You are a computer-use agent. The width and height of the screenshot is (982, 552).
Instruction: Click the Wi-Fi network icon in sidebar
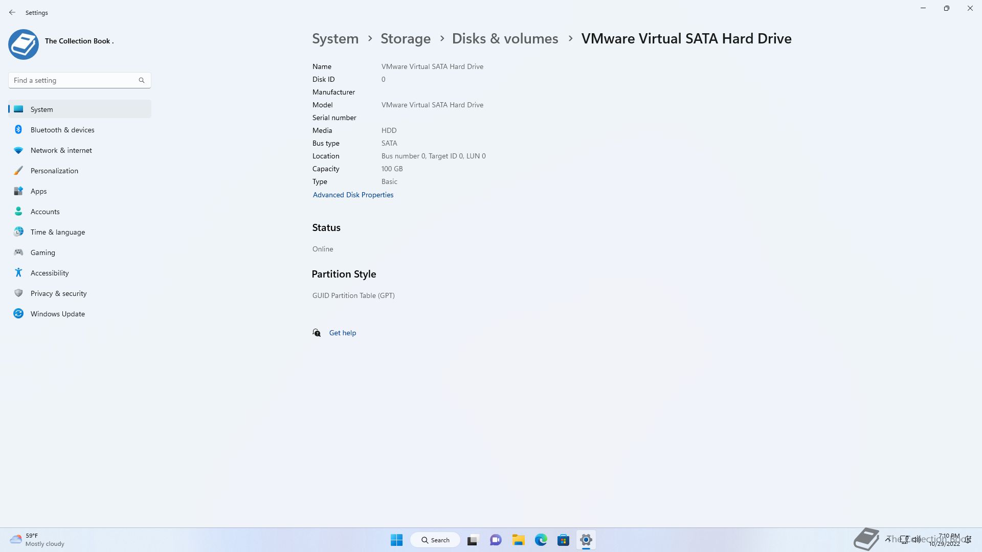click(18, 150)
